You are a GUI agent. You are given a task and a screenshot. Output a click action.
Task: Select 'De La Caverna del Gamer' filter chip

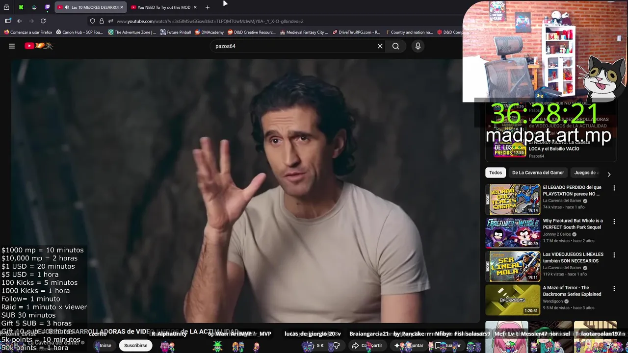(538, 173)
